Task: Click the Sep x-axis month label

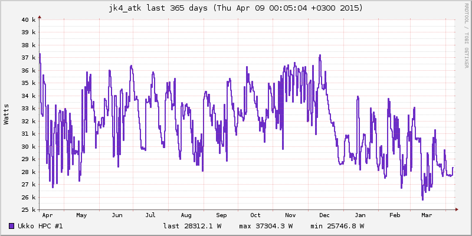Action: pyautogui.click(x=221, y=215)
